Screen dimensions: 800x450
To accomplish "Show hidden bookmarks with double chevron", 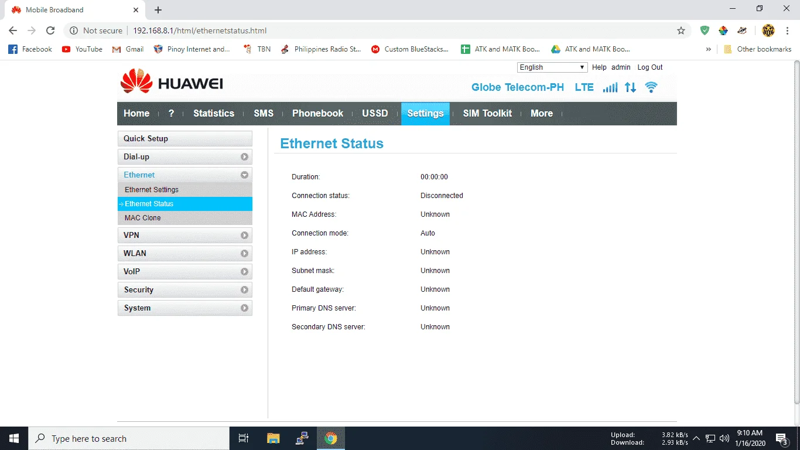I will 709,49.
